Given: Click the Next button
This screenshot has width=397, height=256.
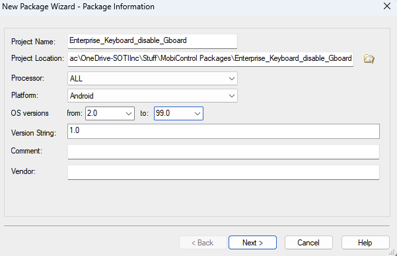Looking at the screenshot, I should (x=252, y=243).
